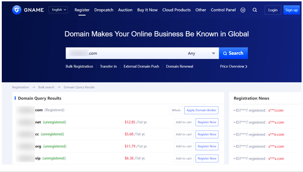Click Apply Domain Broker button
The height and width of the screenshot is (172, 303).
(x=201, y=110)
